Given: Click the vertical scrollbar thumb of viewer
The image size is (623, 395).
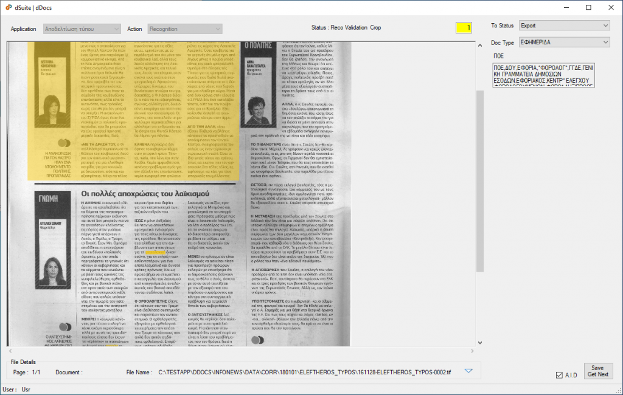Looking at the screenshot, I should click(480, 182).
